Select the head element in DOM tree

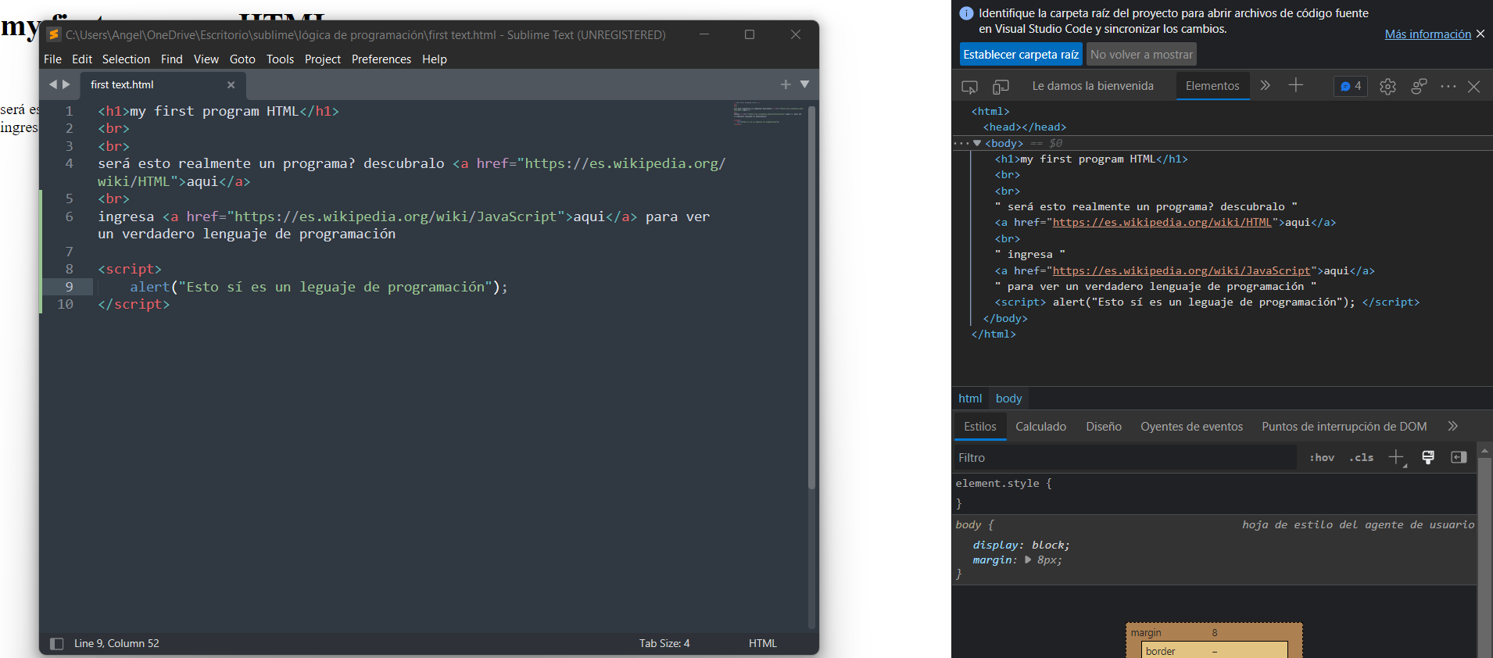tap(1024, 127)
